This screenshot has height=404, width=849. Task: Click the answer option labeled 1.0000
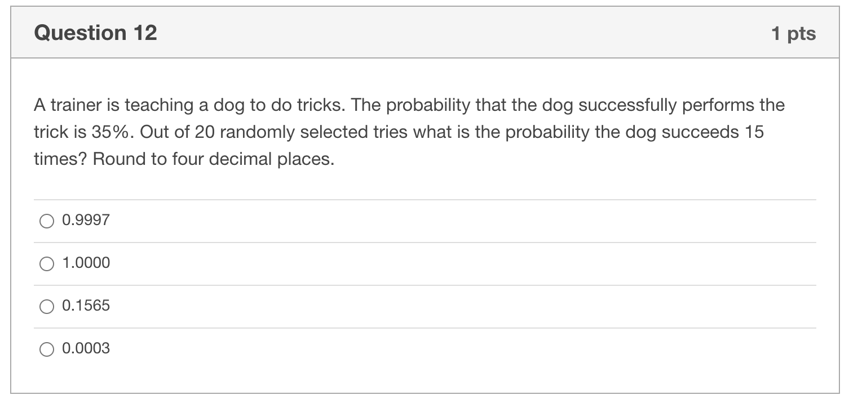pos(85,263)
